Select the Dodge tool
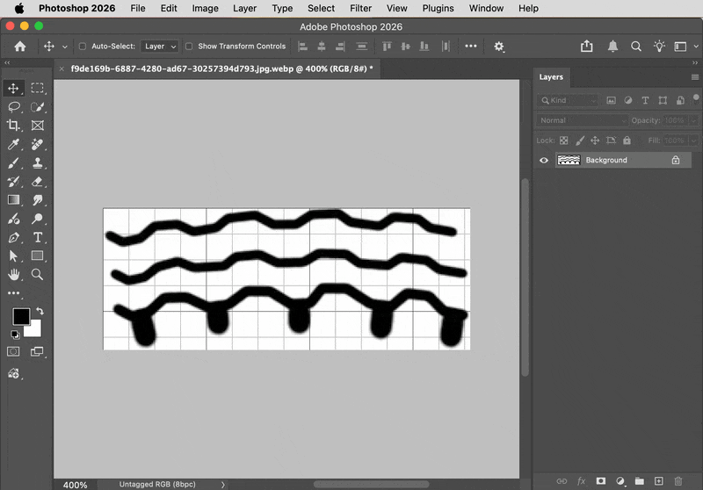This screenshot has width=703, height=490. [x=37, y=219]
